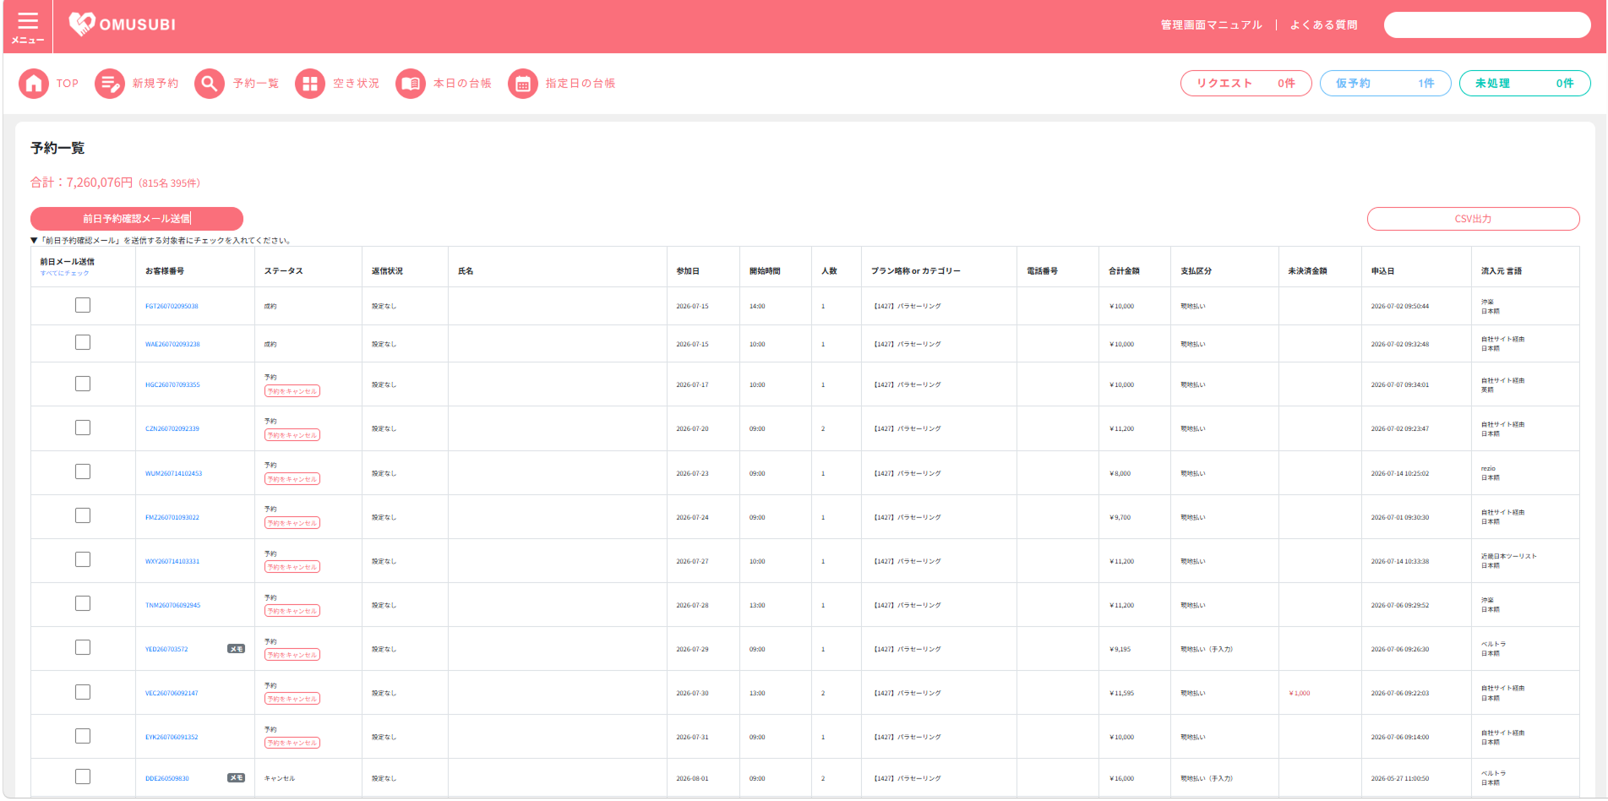Open メモ badge for DDE260509830
The width and height of the screenshot is (1608, 801).
point(237,778)
